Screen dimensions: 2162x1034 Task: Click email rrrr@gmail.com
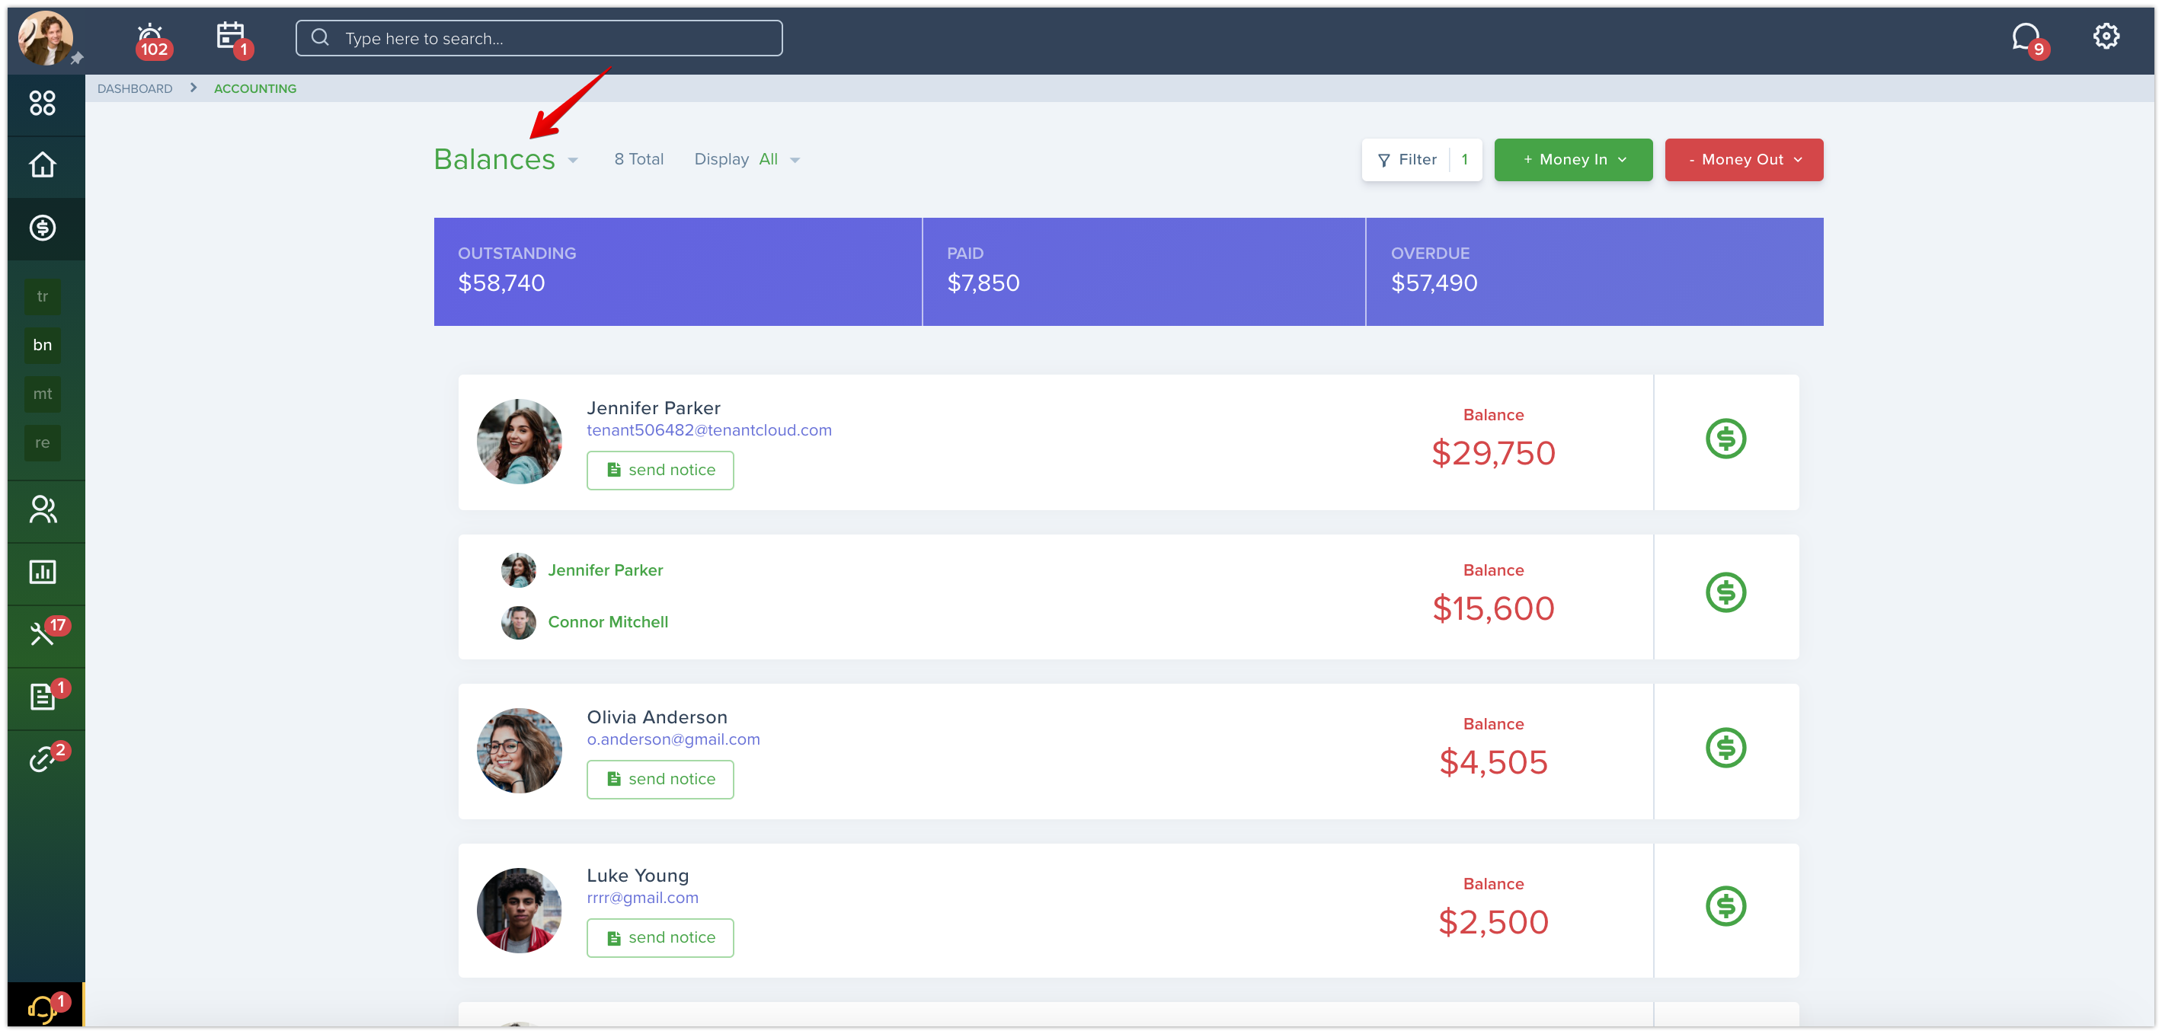(x=642, y=898)
